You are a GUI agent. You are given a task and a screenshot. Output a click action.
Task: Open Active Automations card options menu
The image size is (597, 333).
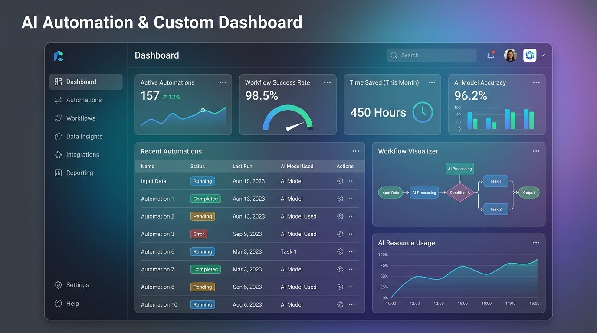point(223,82)
